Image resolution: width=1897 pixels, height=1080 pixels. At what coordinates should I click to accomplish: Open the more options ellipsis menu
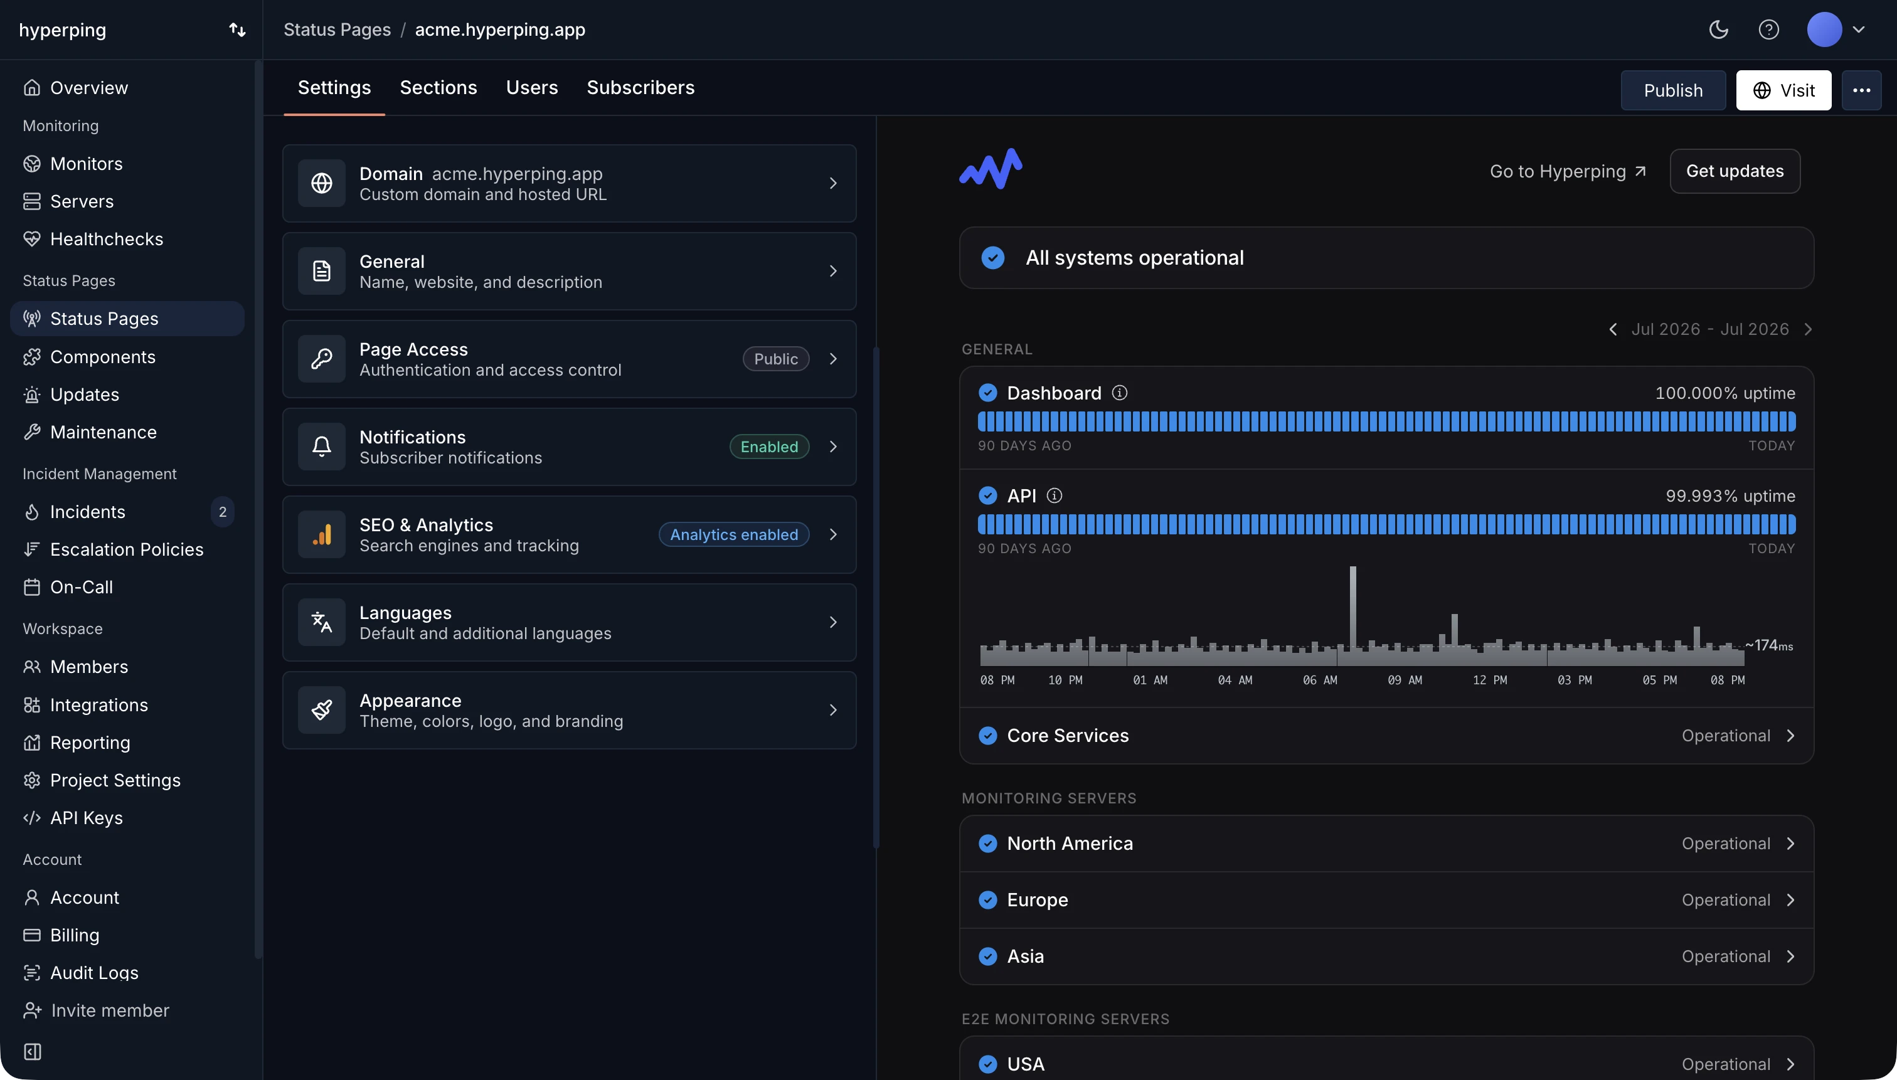click(1861, 90)
